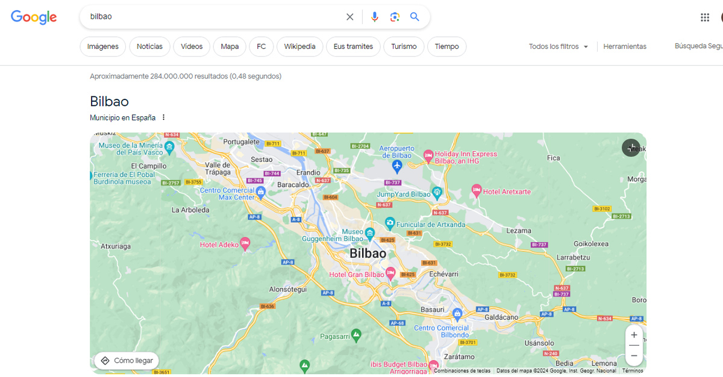Select Hotel Gran Bilbao pin
723x377 pixels.
pyautogui.click(x=390, y=273)
